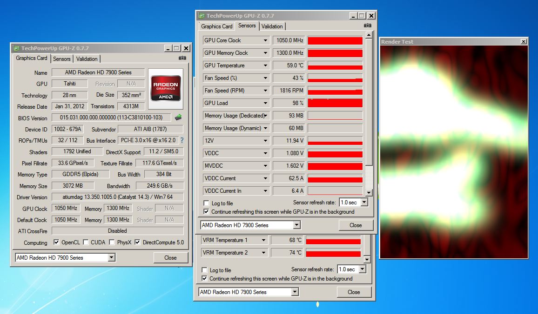
Task: Click the GPU Load red graph bar
Action: click(335, 103)
